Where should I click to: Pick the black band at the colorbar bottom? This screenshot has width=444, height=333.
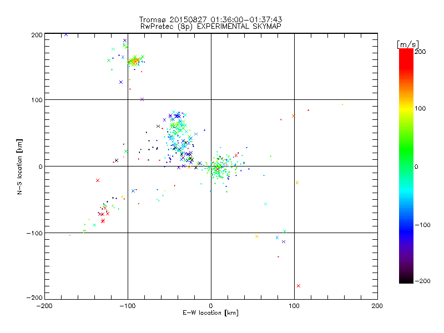406,279
